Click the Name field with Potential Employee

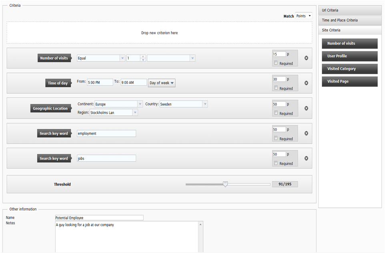click(99, 218)
